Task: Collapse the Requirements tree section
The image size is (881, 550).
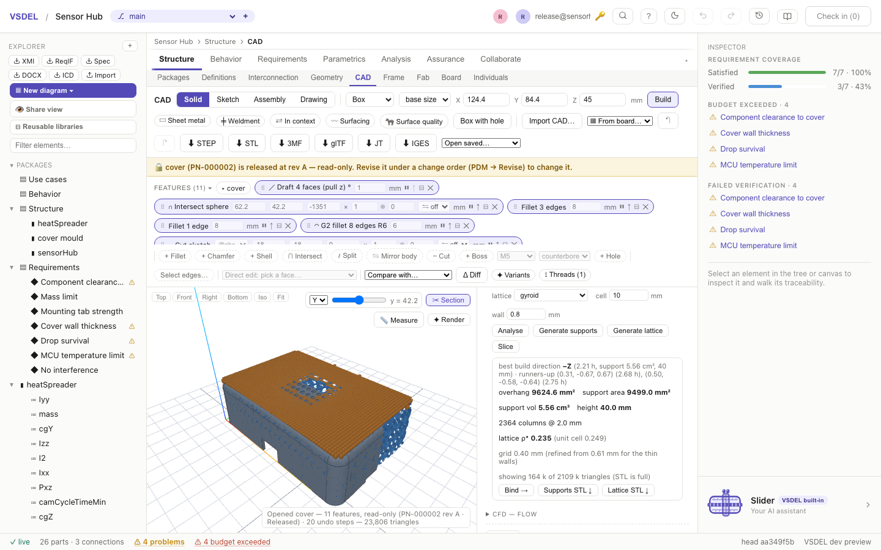Action: (x=12, y=268)
